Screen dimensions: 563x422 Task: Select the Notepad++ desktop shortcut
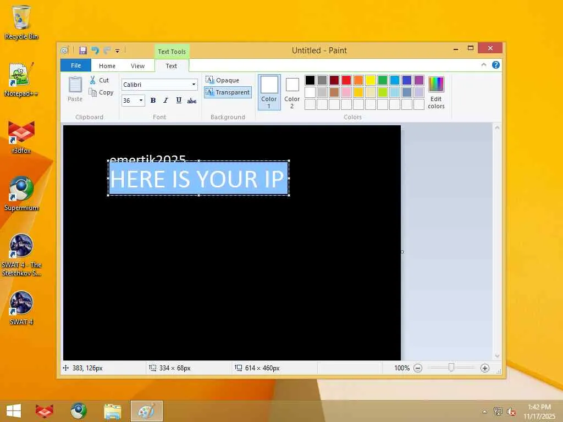pos(21,80)
